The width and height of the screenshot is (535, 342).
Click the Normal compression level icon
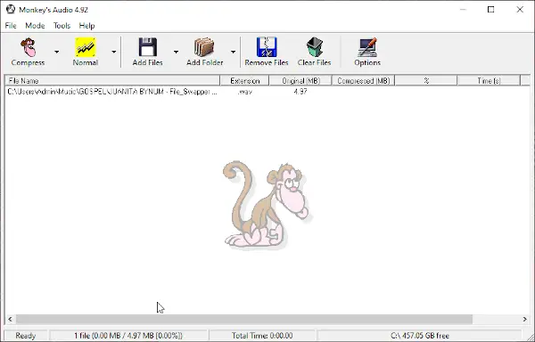point(86,47)
